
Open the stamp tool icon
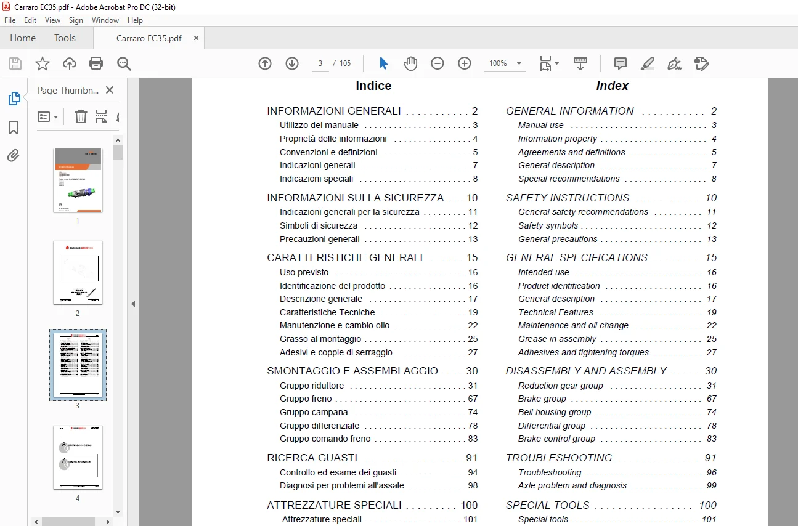(702, 63)
